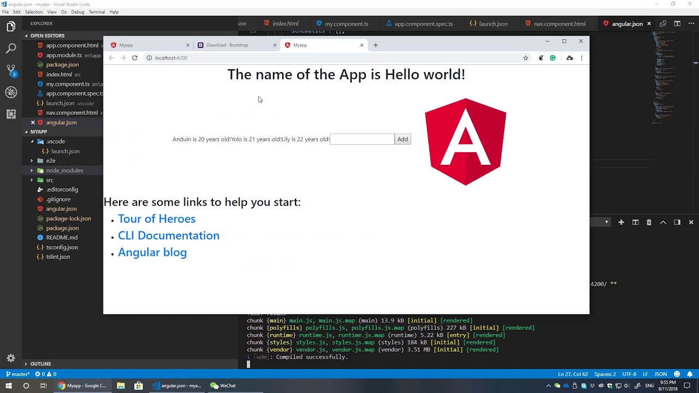Open Task View on the taskbar
This screenshot has width=699, height=393.
tap(44, 386)
